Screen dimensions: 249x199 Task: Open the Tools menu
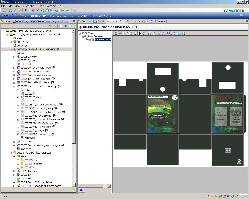(x=41, y=6)
